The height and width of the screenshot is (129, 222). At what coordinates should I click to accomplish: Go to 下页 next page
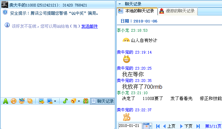(x=186, y=126)
